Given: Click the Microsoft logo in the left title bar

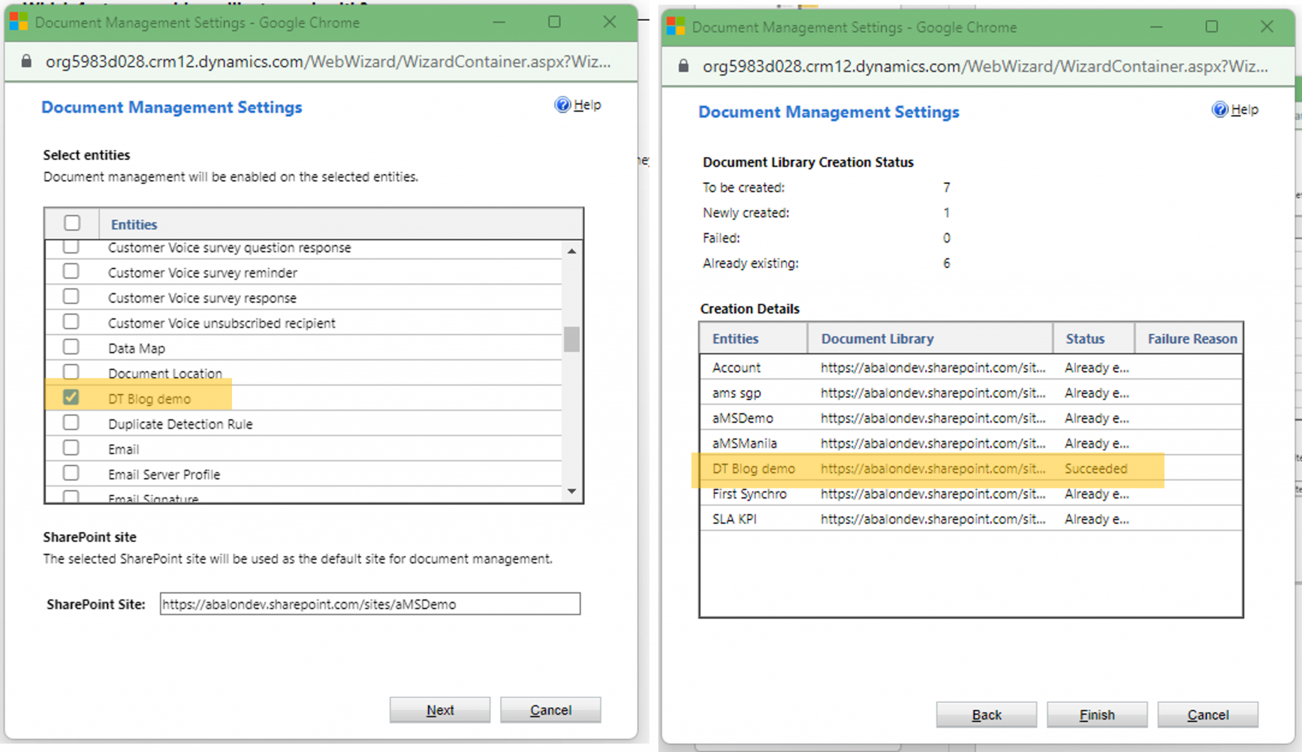Looking at the screenshot, I should (18, 22).
